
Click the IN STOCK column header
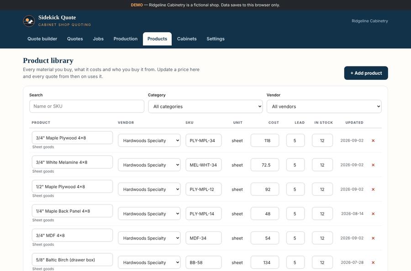[323, 123]
